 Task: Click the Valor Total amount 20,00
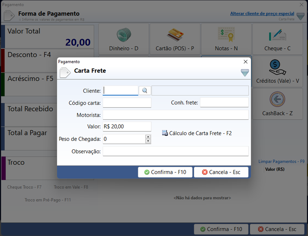click(x=78, y=42)
